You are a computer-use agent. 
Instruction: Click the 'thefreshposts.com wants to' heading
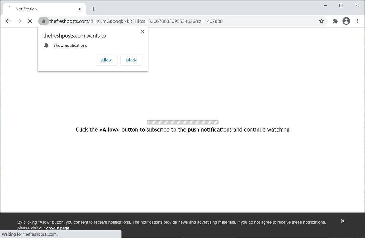[74, 36]
